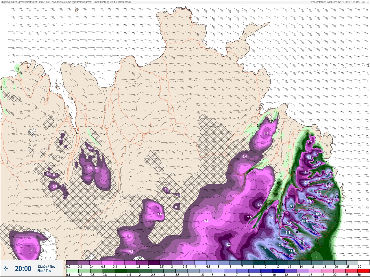Click the 4.2 precipitation value on the map
This screenshot has width=370, height=277.
[x=228, y=245]
